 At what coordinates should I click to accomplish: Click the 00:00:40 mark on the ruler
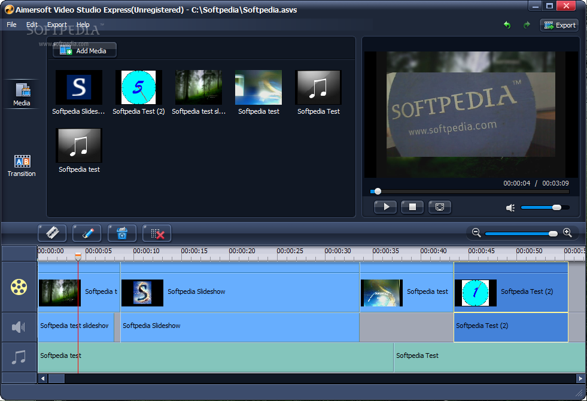click(x=433, y=251)
